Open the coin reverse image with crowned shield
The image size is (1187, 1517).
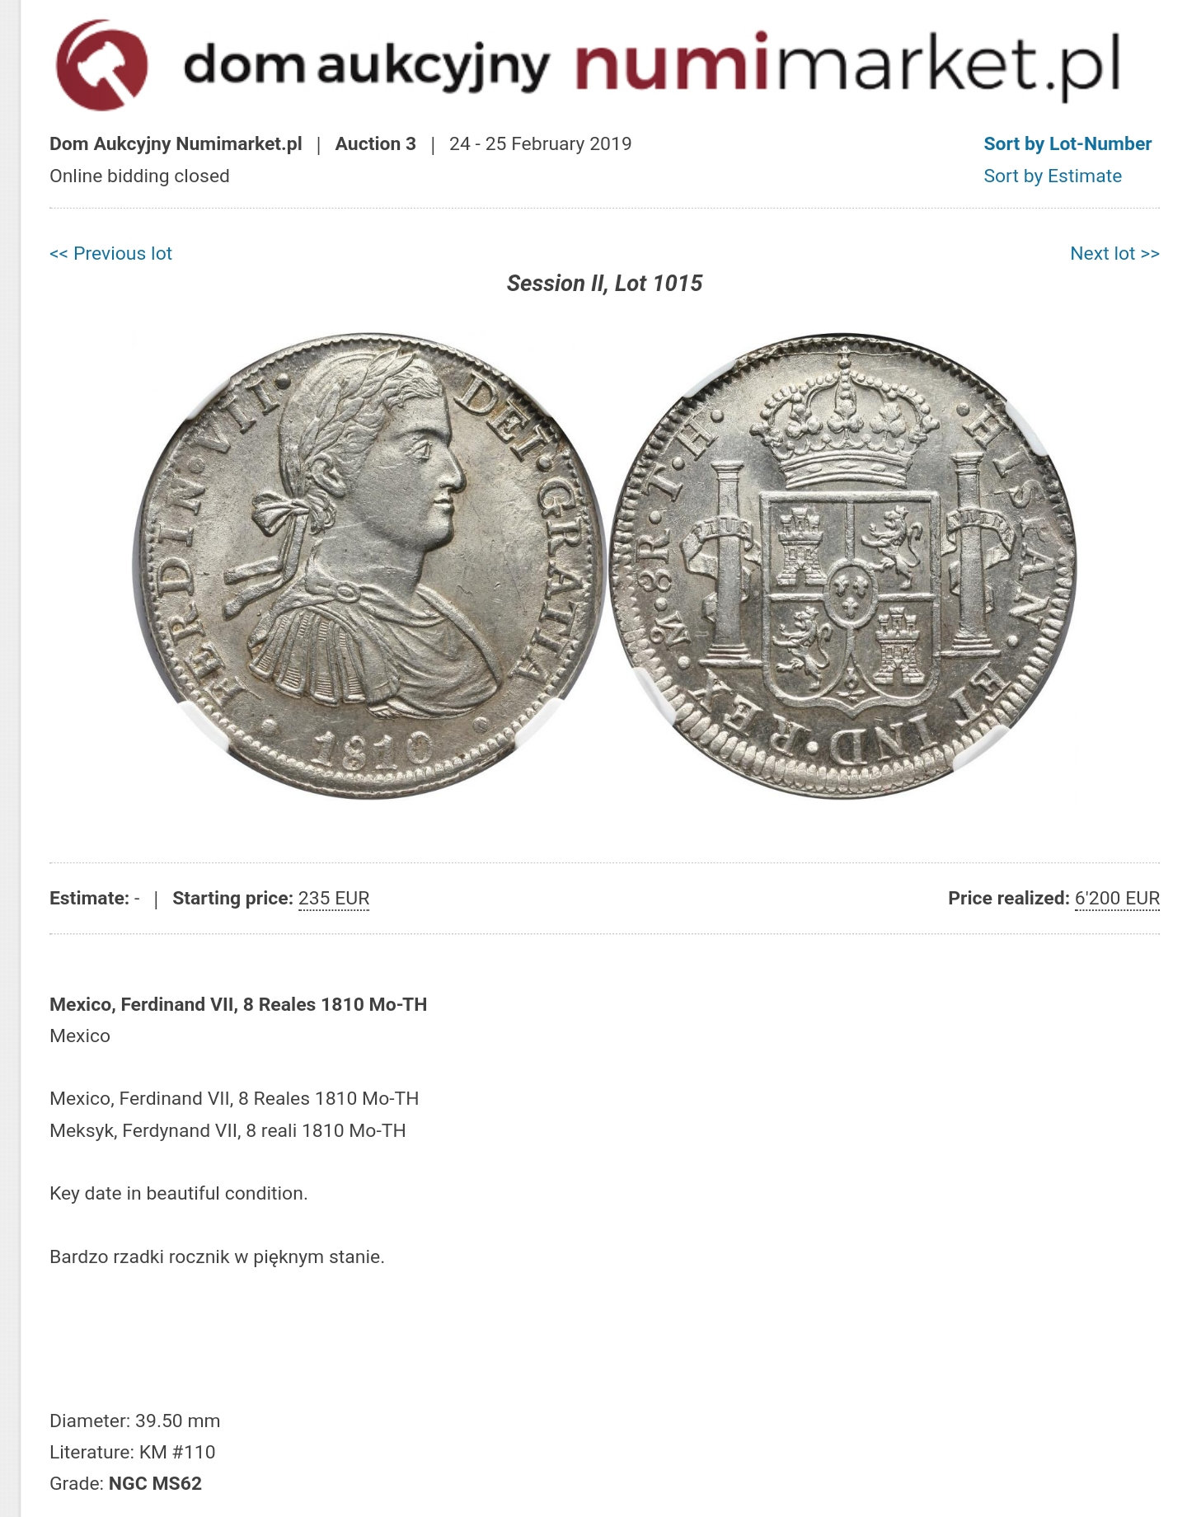(842, 566)
